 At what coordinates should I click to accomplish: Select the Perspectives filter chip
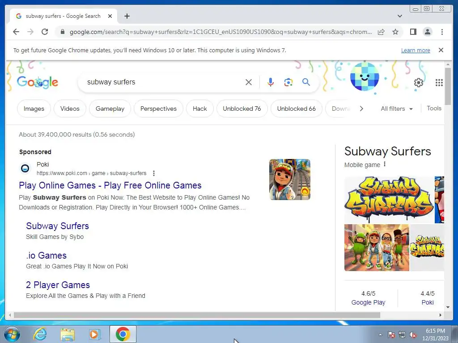click(158, 109)
